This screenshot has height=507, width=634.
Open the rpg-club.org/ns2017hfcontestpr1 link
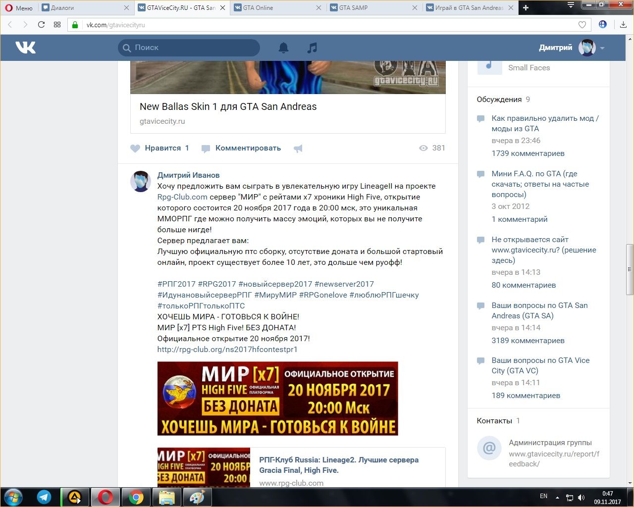pyautogui.click(x=227, y=350)
